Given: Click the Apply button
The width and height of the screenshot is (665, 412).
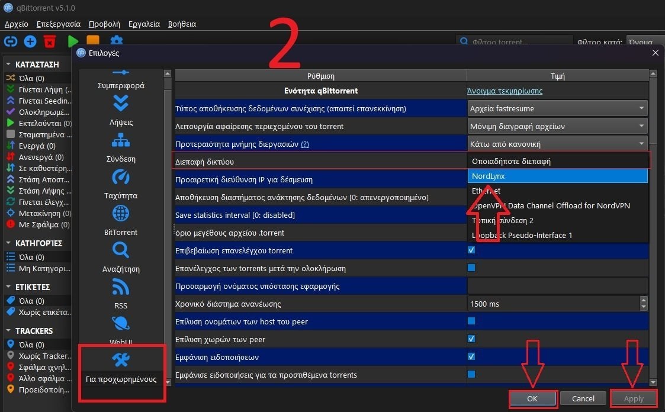Looking at the screenshot, I should click(x=634, y=398).
